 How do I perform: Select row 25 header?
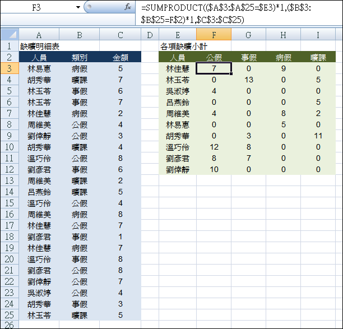click(10, 315)
